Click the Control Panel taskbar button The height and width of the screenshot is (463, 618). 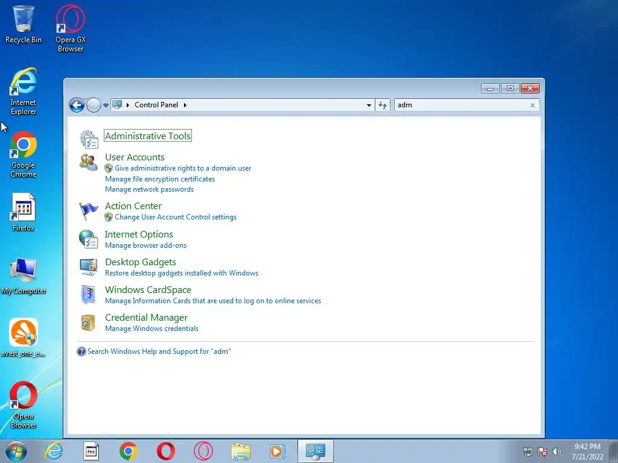(x=315, y=451)
